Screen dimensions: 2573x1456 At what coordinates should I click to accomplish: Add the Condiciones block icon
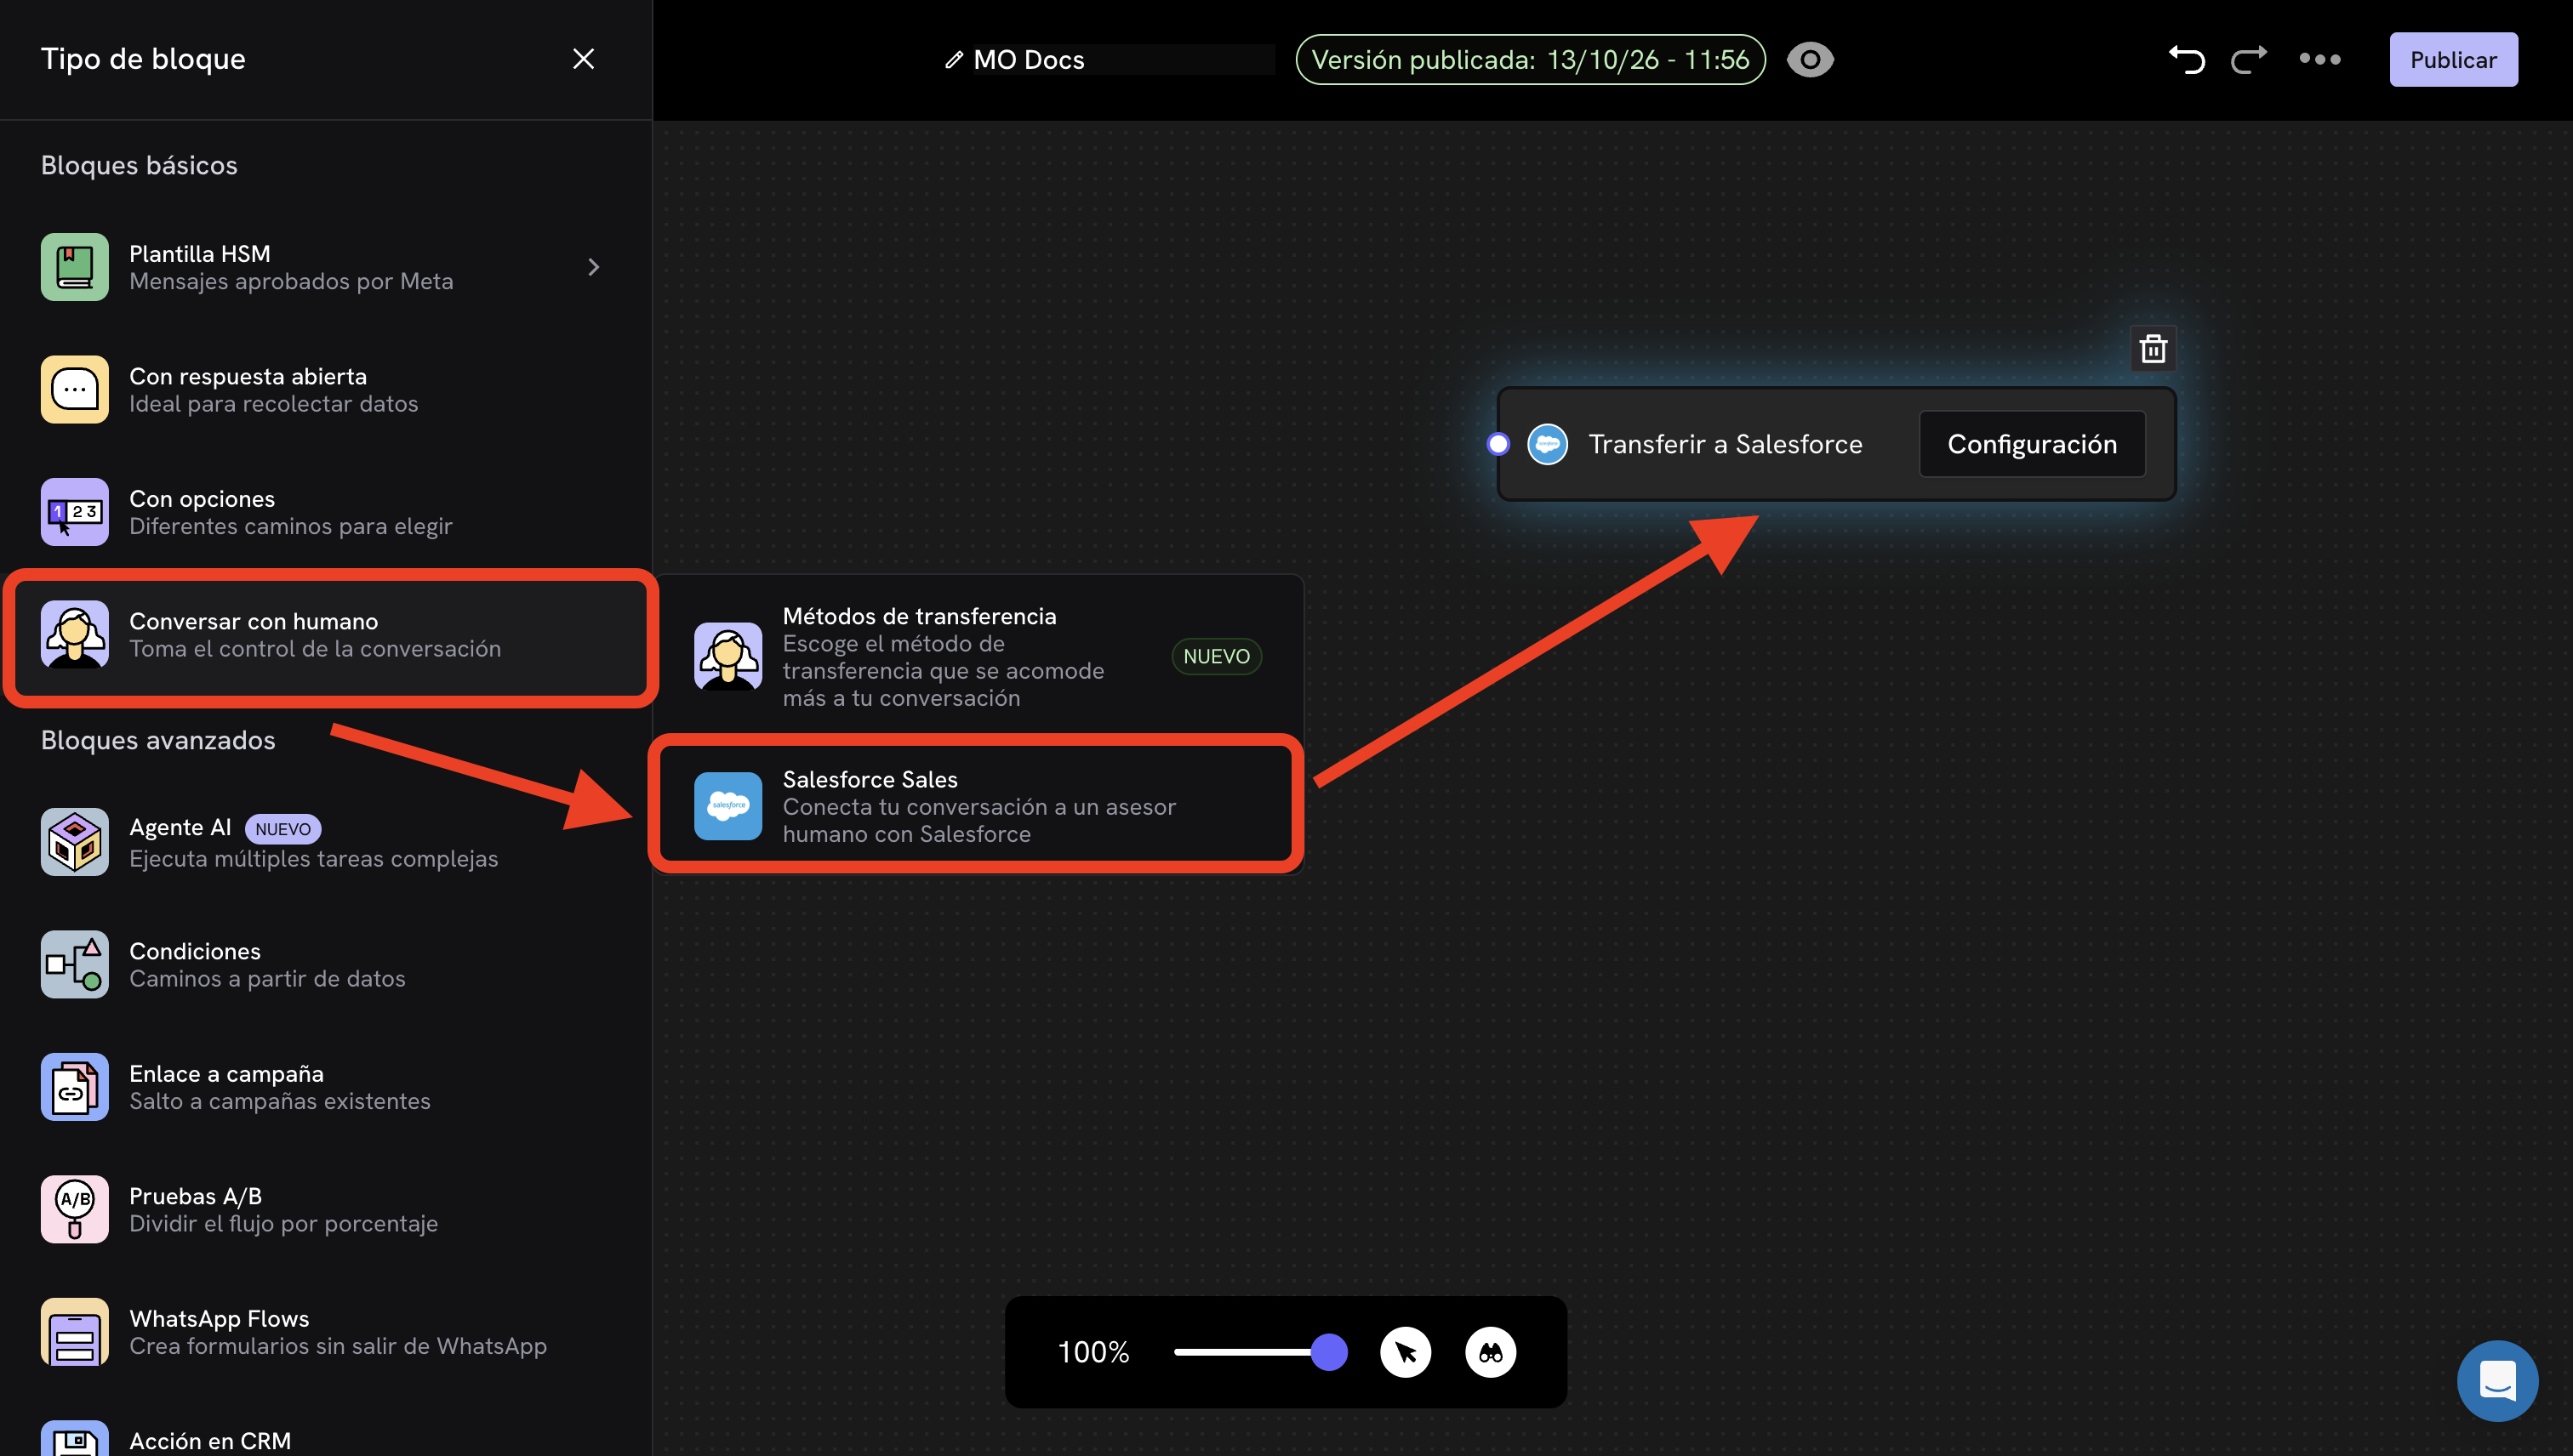(75, 964)
